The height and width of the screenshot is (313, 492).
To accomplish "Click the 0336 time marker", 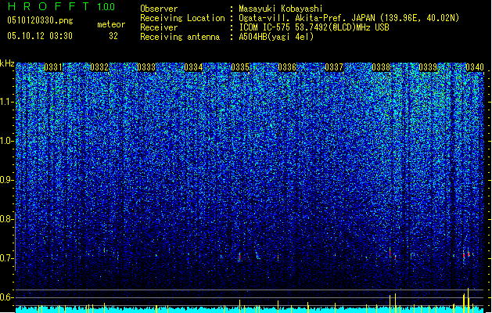I will point(287,67).
